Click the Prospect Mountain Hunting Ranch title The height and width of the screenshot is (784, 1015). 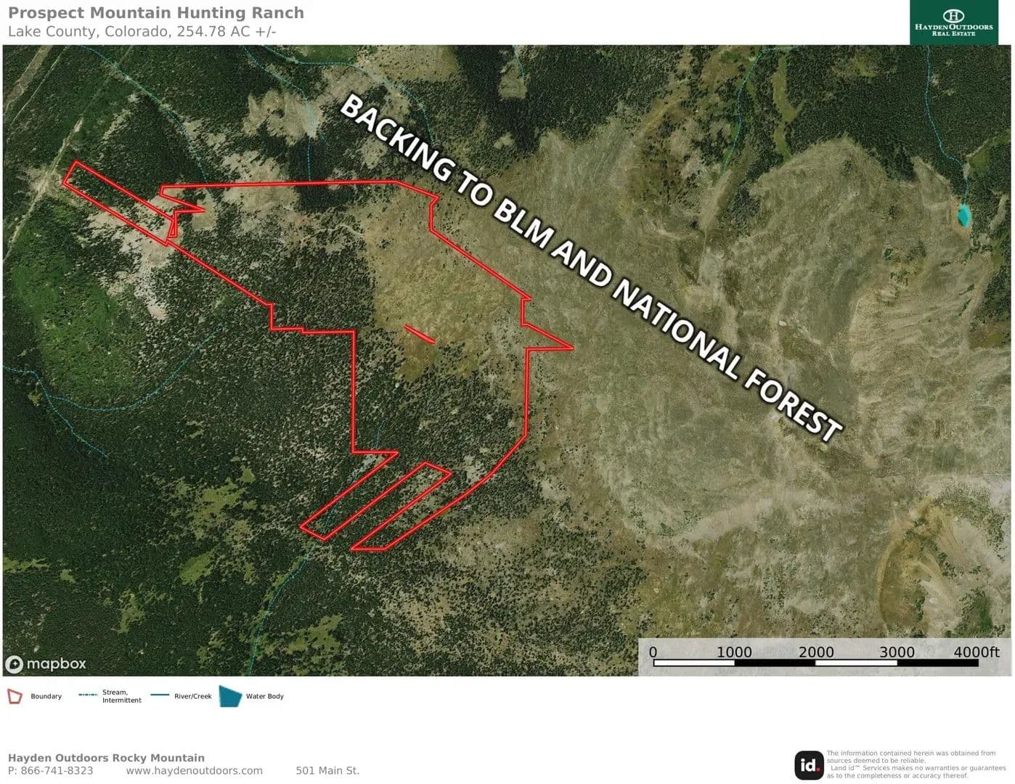coord(156,13)
